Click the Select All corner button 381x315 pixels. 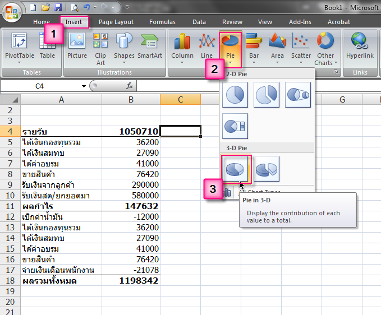click(x=10, y=100)
